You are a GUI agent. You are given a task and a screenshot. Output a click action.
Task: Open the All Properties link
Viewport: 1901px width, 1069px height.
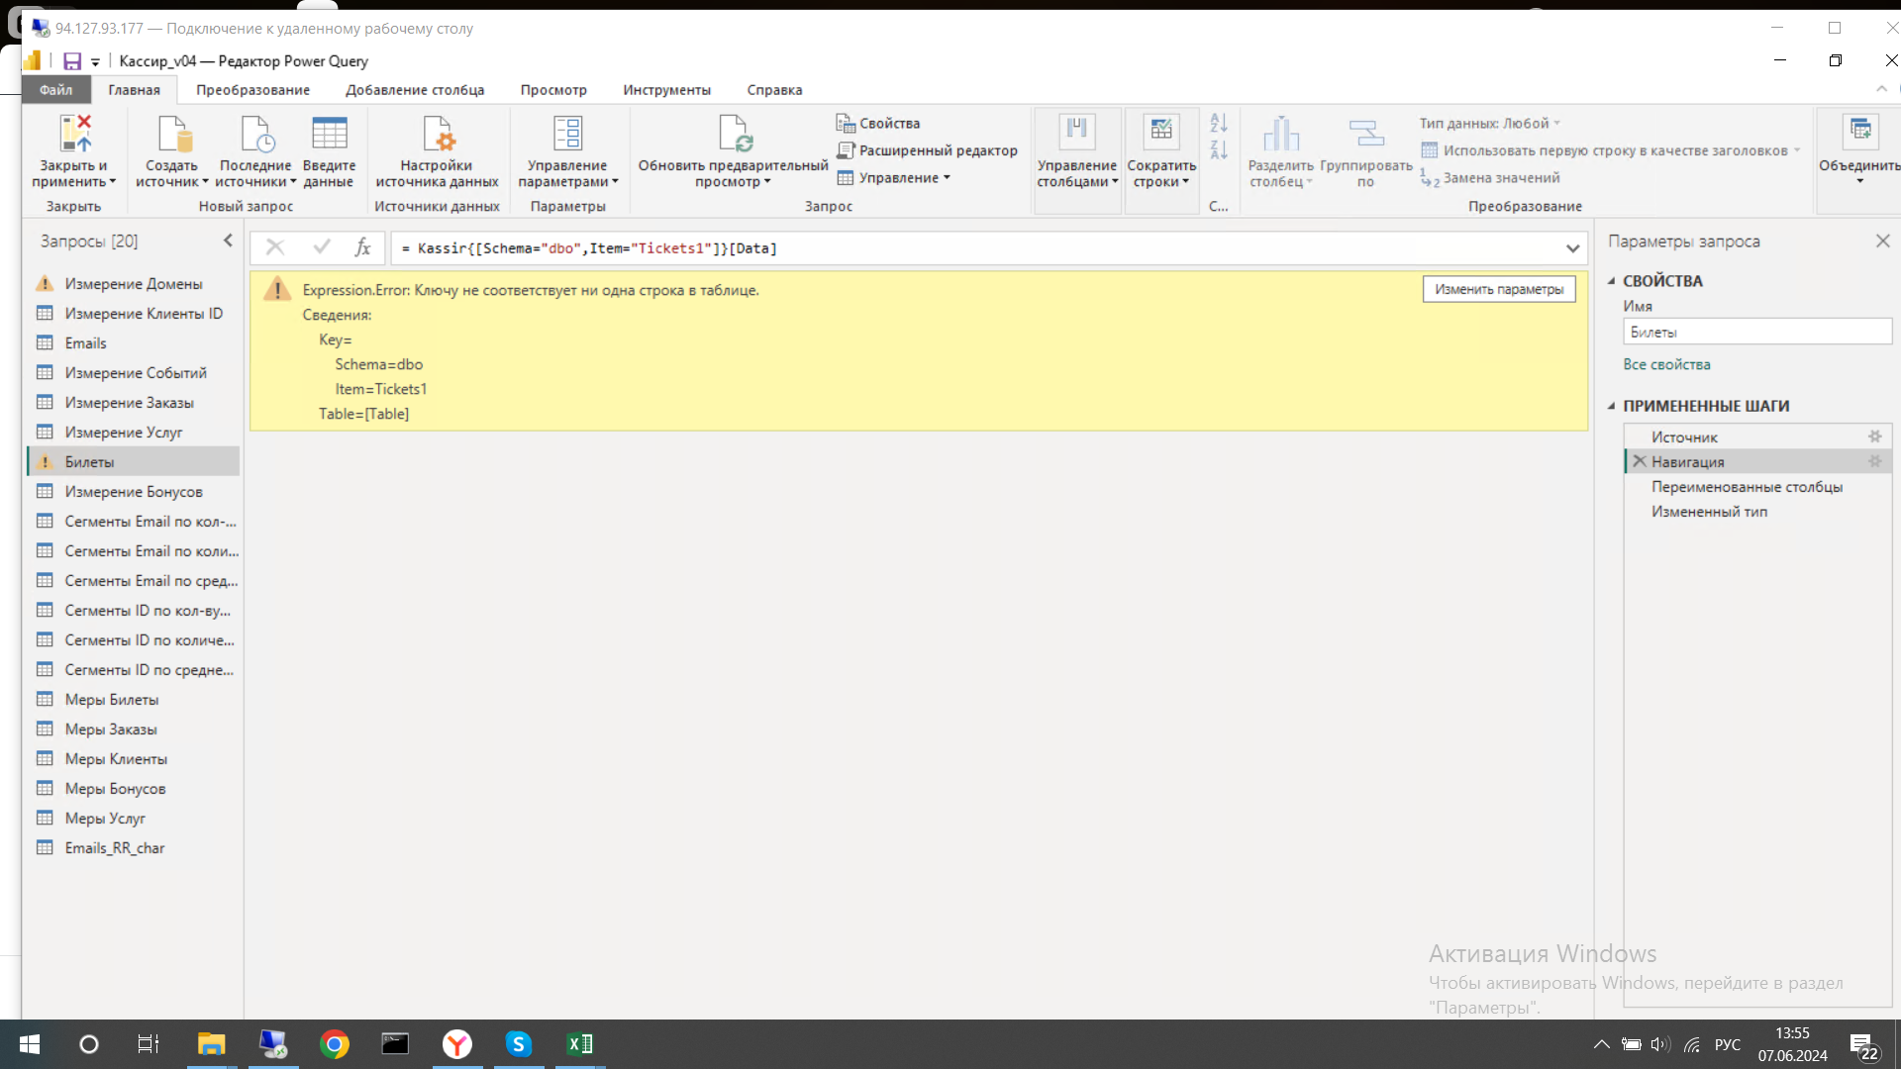coord(1666,364)
